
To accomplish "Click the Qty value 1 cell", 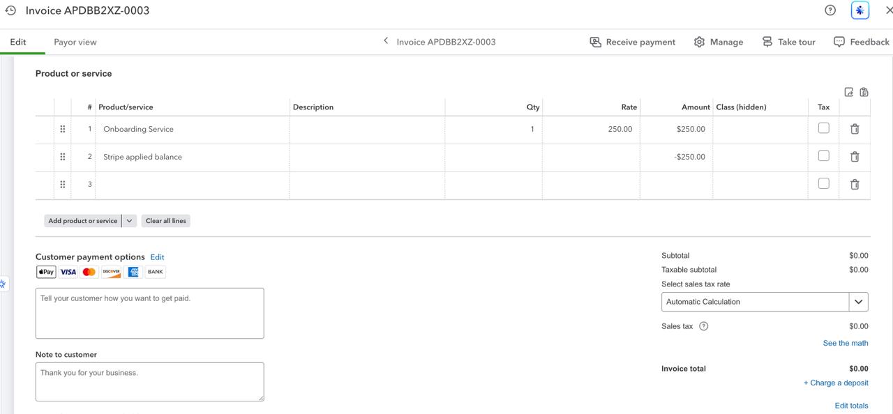I will pos(494,129).
